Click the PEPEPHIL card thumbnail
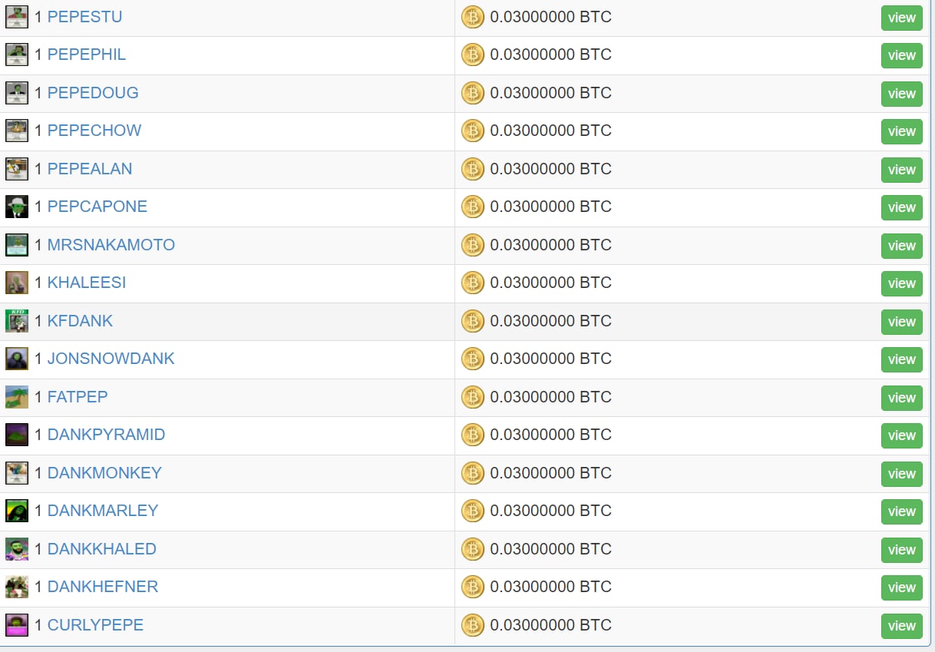The image size is (935, 652). [x=17, y=55]
